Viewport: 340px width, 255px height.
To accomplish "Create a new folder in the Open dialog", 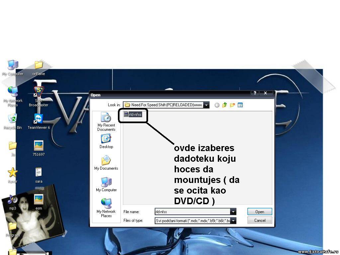I will [x=232, y=105].
